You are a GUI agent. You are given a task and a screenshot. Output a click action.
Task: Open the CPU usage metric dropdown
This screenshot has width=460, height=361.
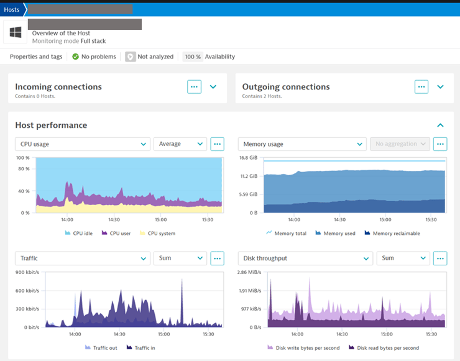point(82,144)
